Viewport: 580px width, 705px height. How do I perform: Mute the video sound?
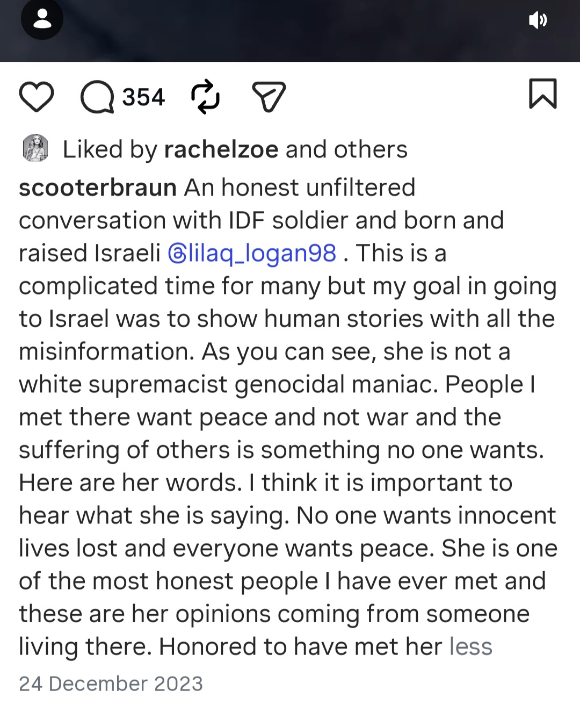pos(538,20)
